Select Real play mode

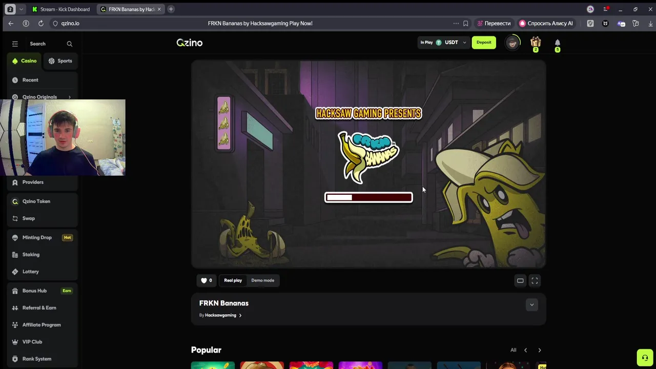pyautogui.click(x=233, y=280)
